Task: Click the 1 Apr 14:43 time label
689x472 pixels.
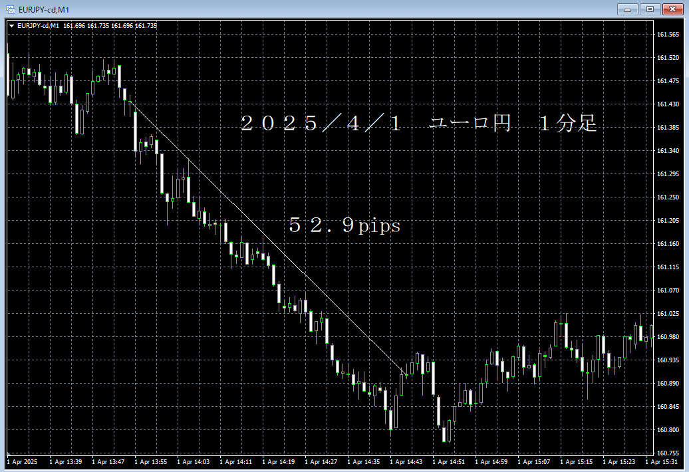Action: tap(406, 462)
